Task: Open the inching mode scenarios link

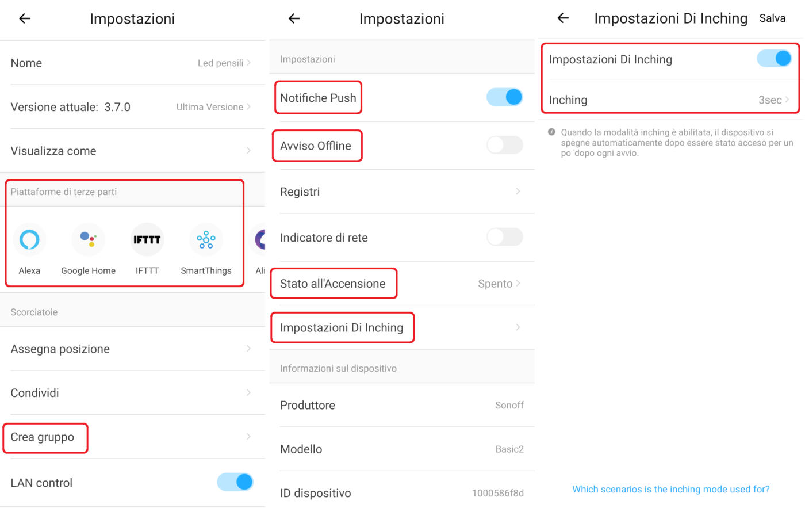Action: [x=670, y=489]
